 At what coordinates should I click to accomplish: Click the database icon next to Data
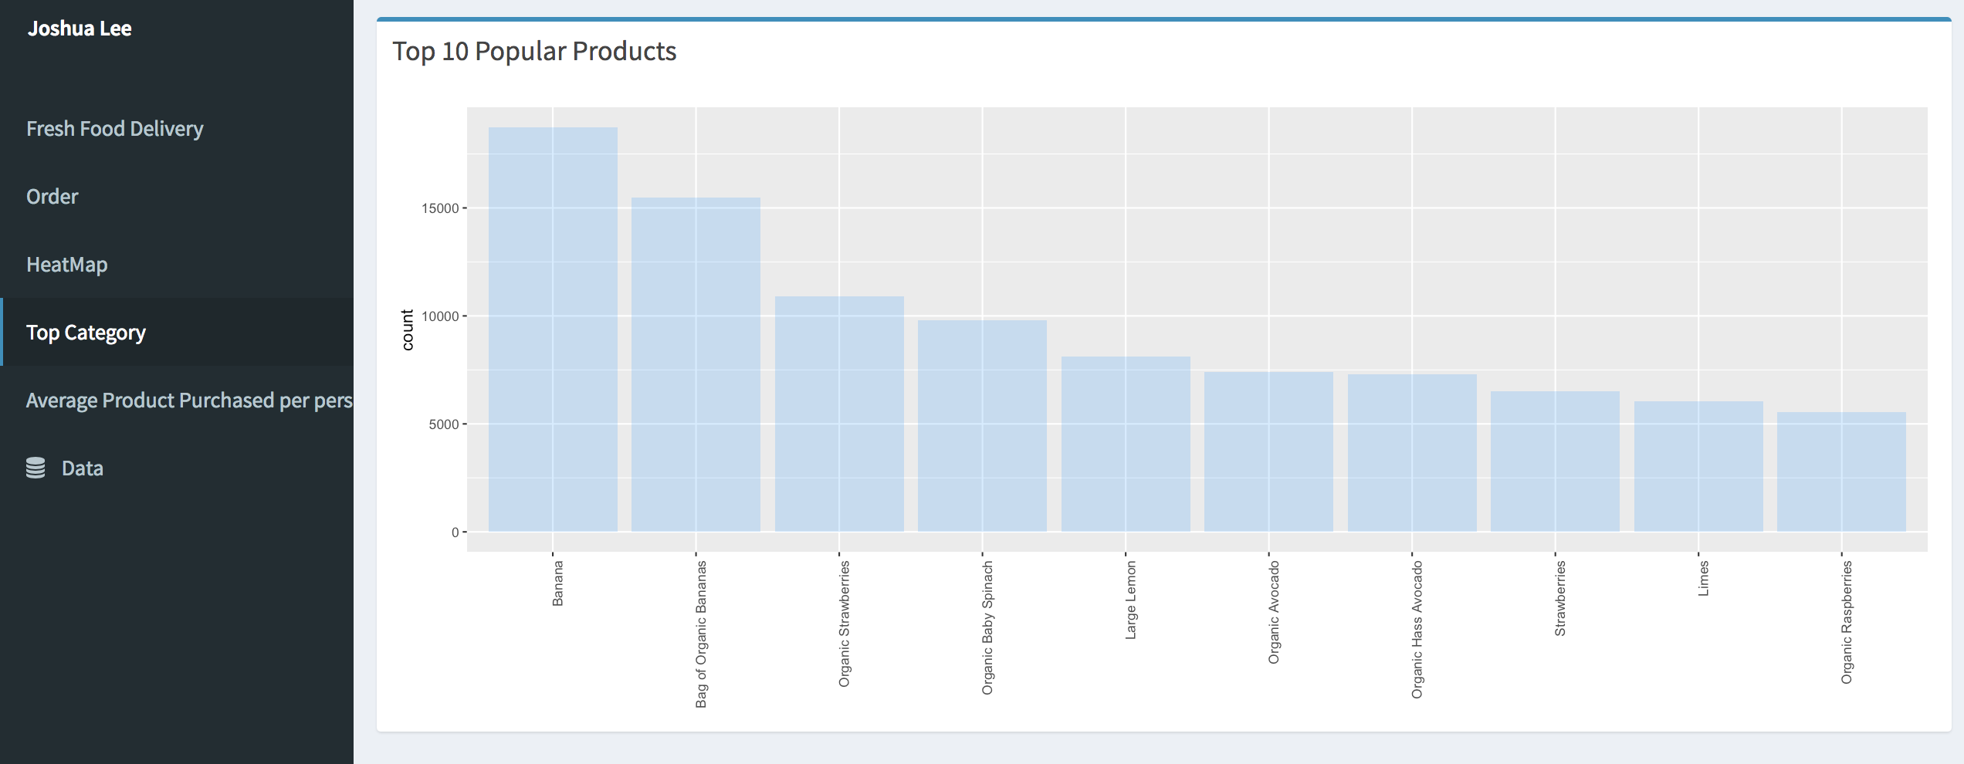37,467
